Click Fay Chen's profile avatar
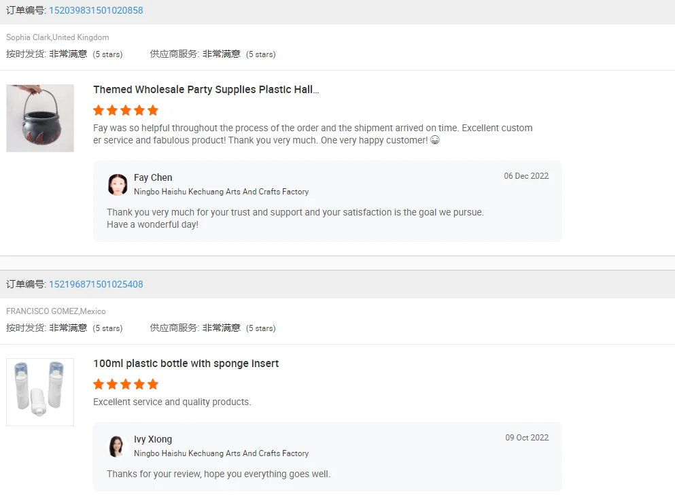The image size is (675, 503). click(118, 184)
